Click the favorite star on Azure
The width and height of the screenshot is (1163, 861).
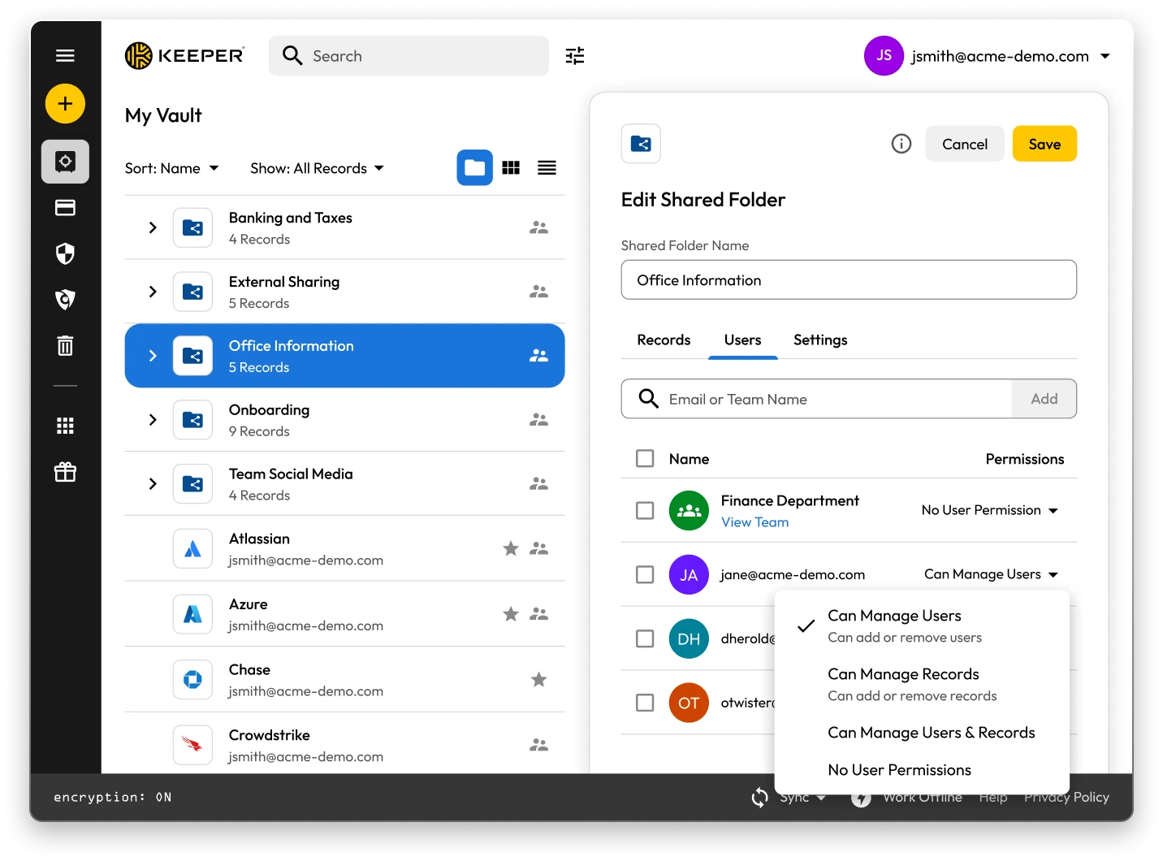pyautogui.click(x=511, y=614)
